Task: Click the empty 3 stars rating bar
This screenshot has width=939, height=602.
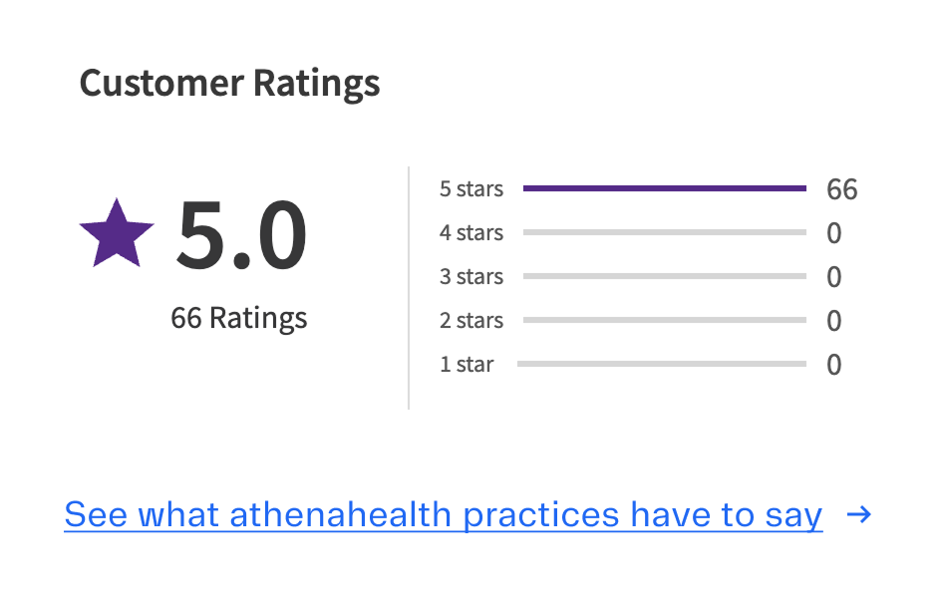Action: (x=663, y=276)
